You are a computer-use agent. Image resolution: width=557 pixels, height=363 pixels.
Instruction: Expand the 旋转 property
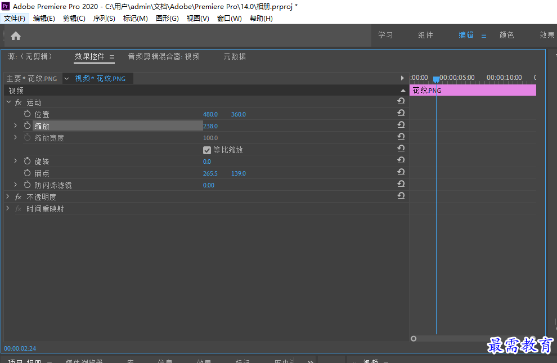click(x=15, y=161)
